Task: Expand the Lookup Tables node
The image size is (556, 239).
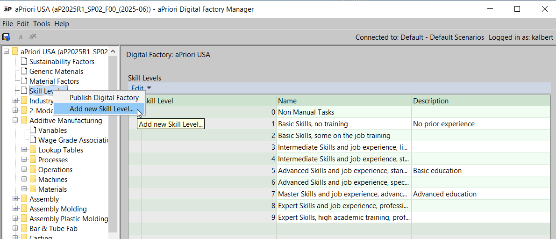Action: coord(24,150)
